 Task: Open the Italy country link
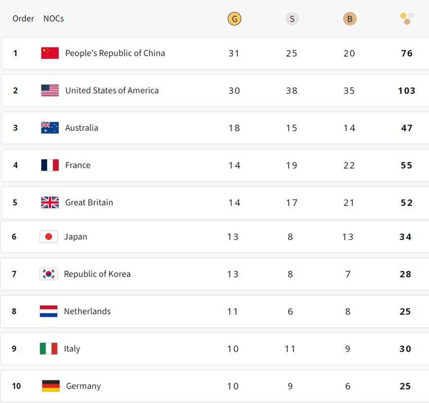[72, 349]
